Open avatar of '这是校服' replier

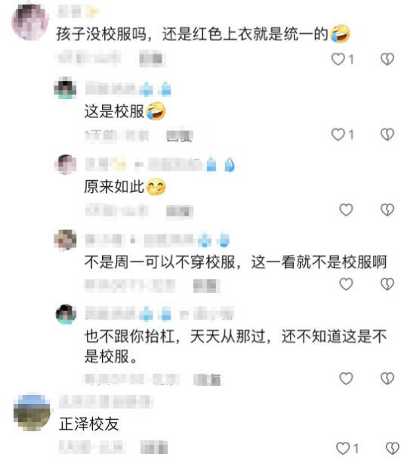[65, 88]
